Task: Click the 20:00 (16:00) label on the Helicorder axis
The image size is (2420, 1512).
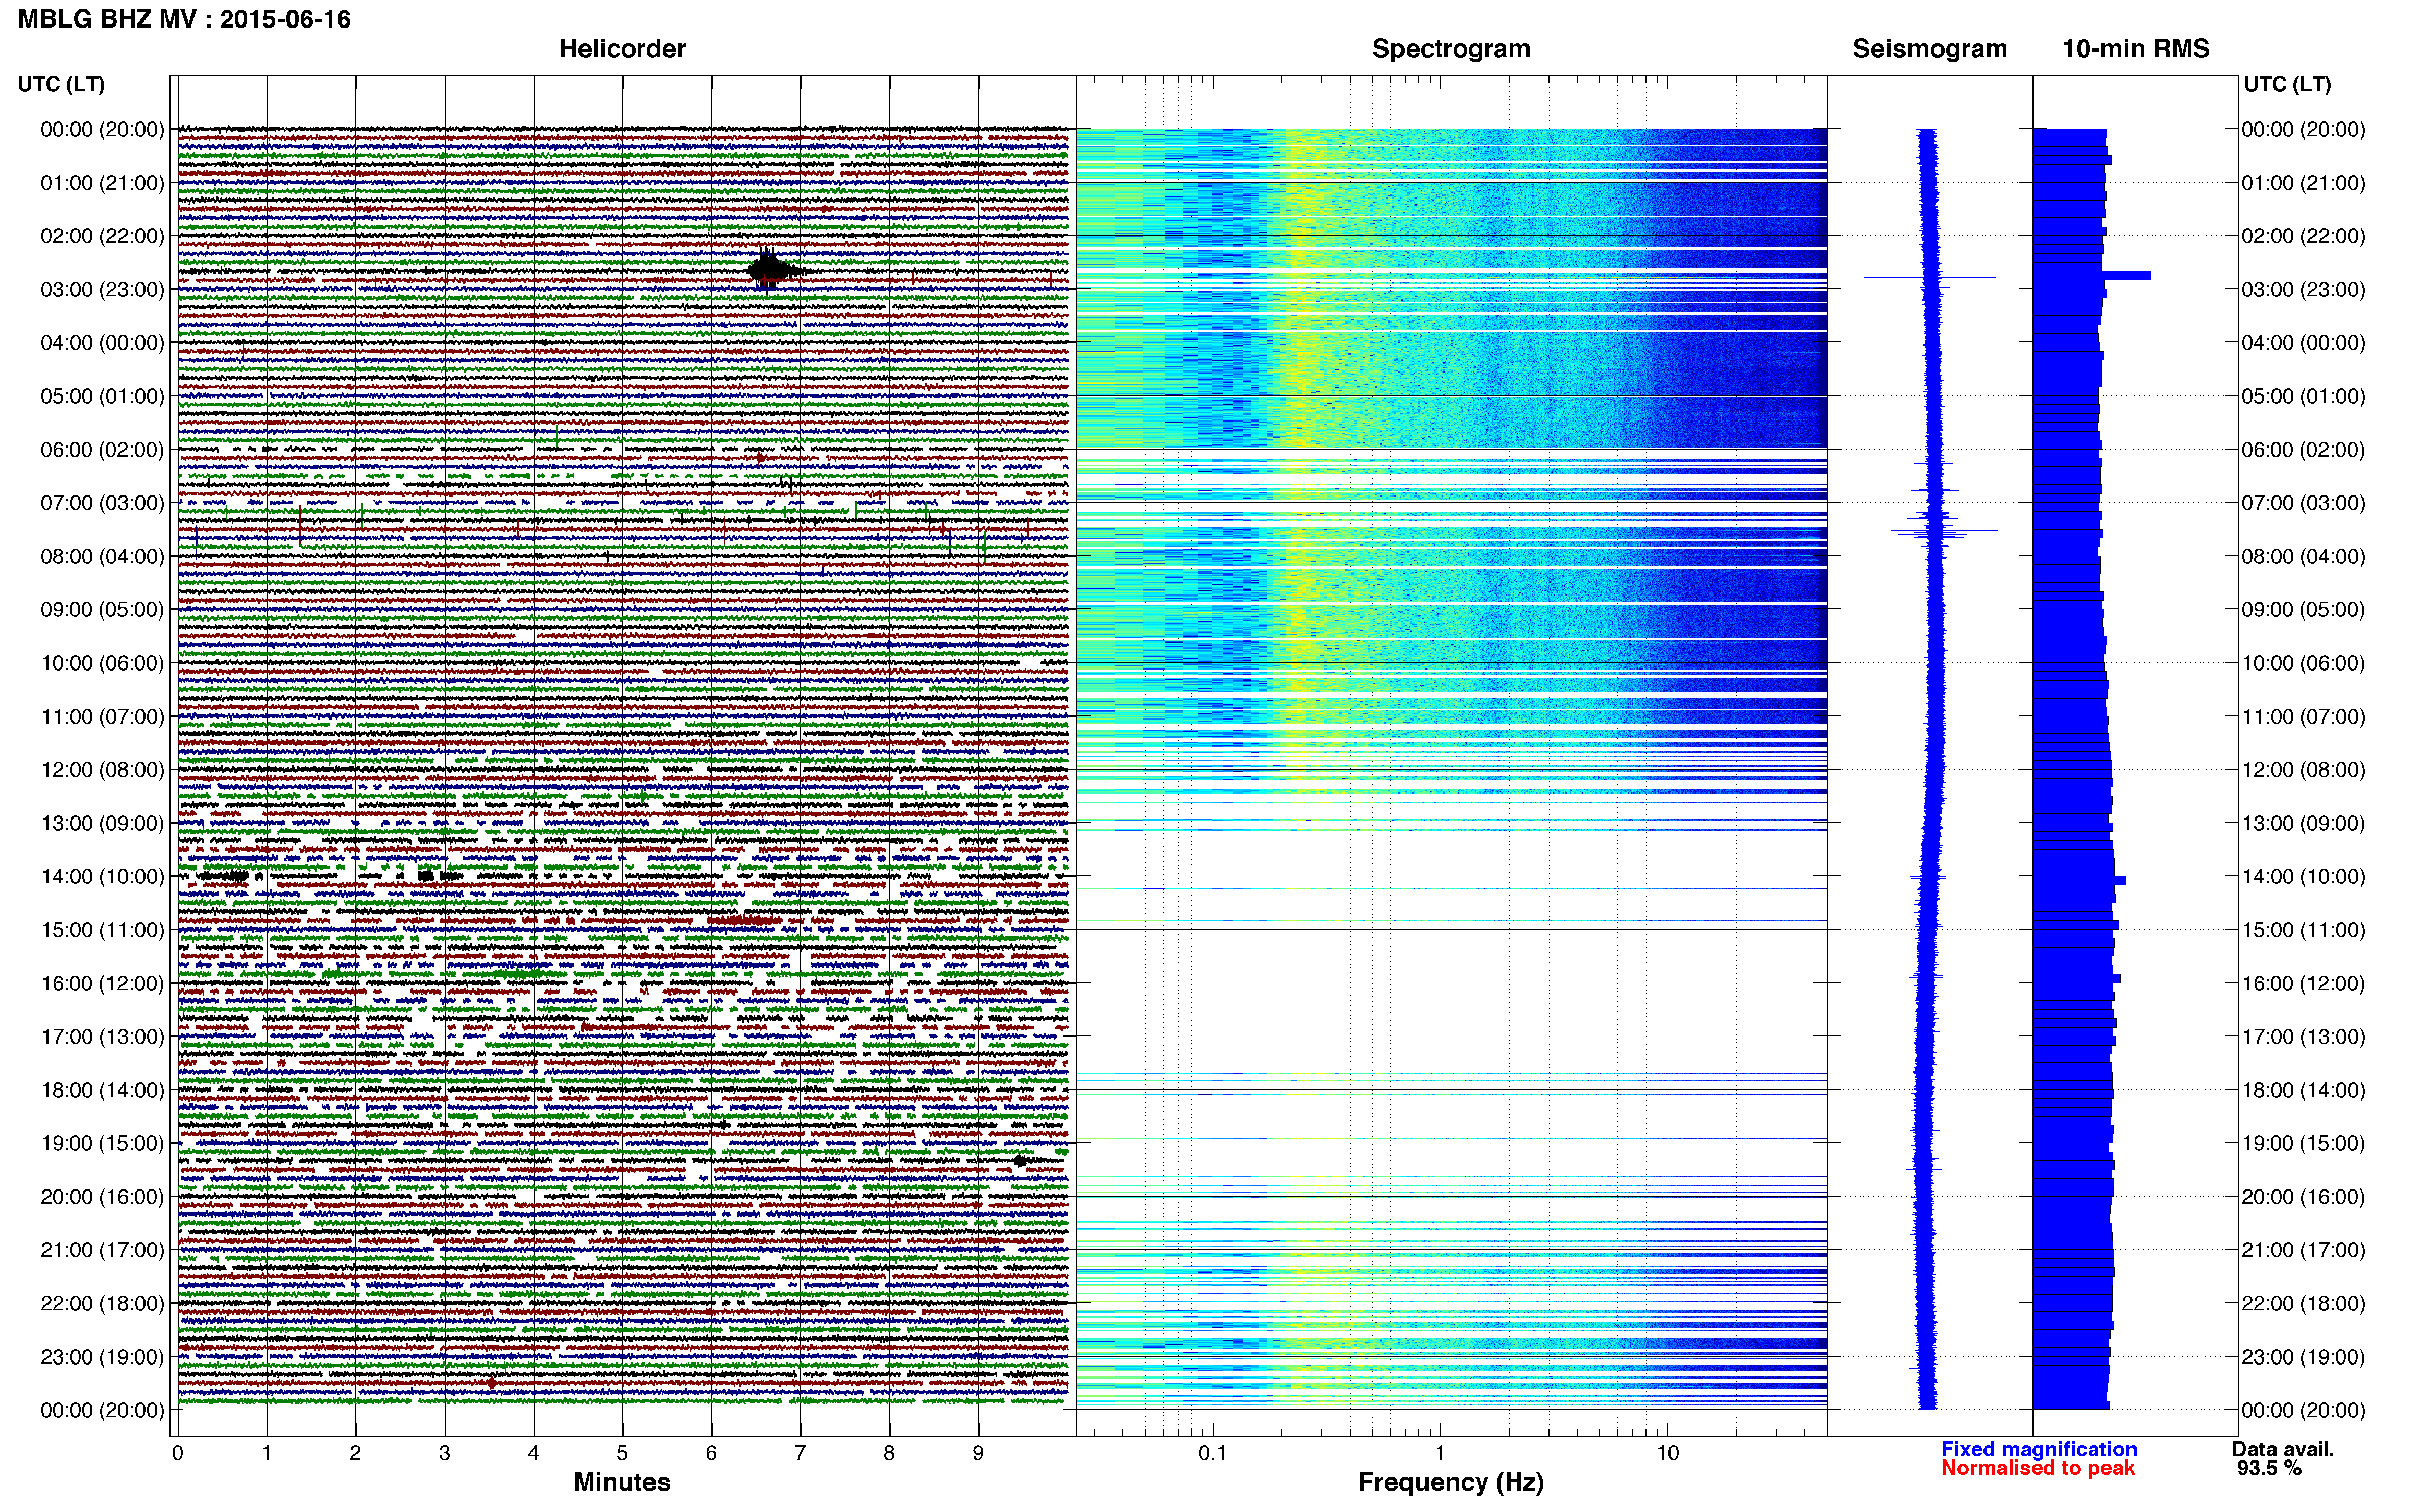Action: (102, 1197)
